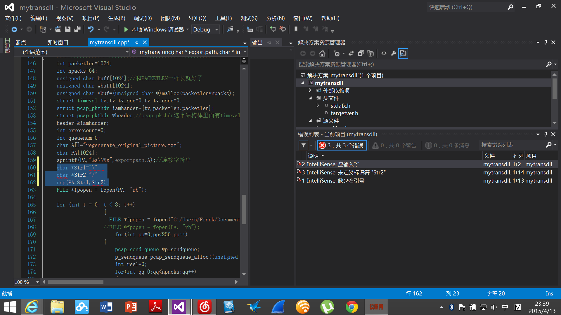The width and height of the screenshot is (561, 315).
Task: Open the 工具箱 side panel tab
Action: pos(8,46)
